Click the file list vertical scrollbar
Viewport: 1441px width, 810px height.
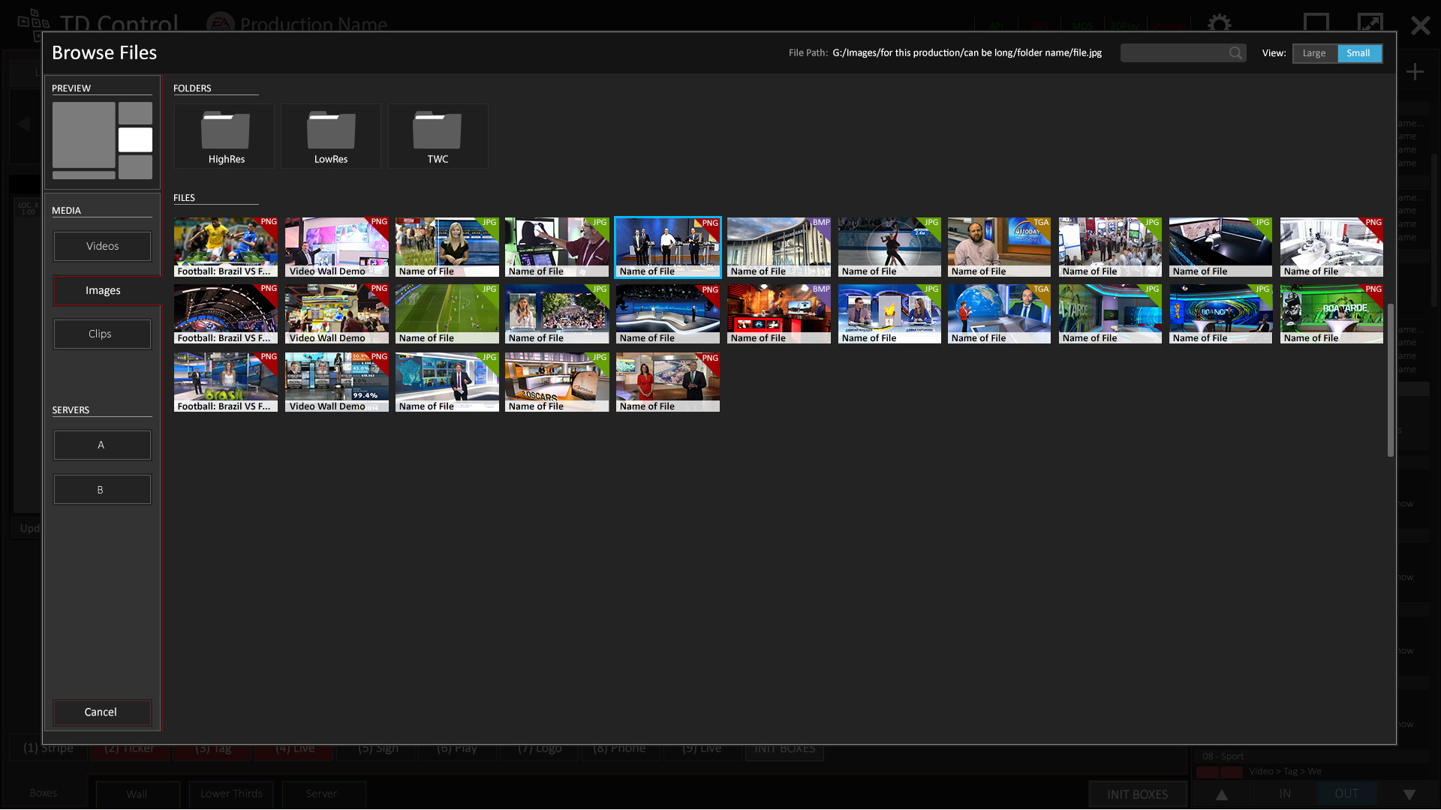pyautogui.click(x=1390, y=379)
